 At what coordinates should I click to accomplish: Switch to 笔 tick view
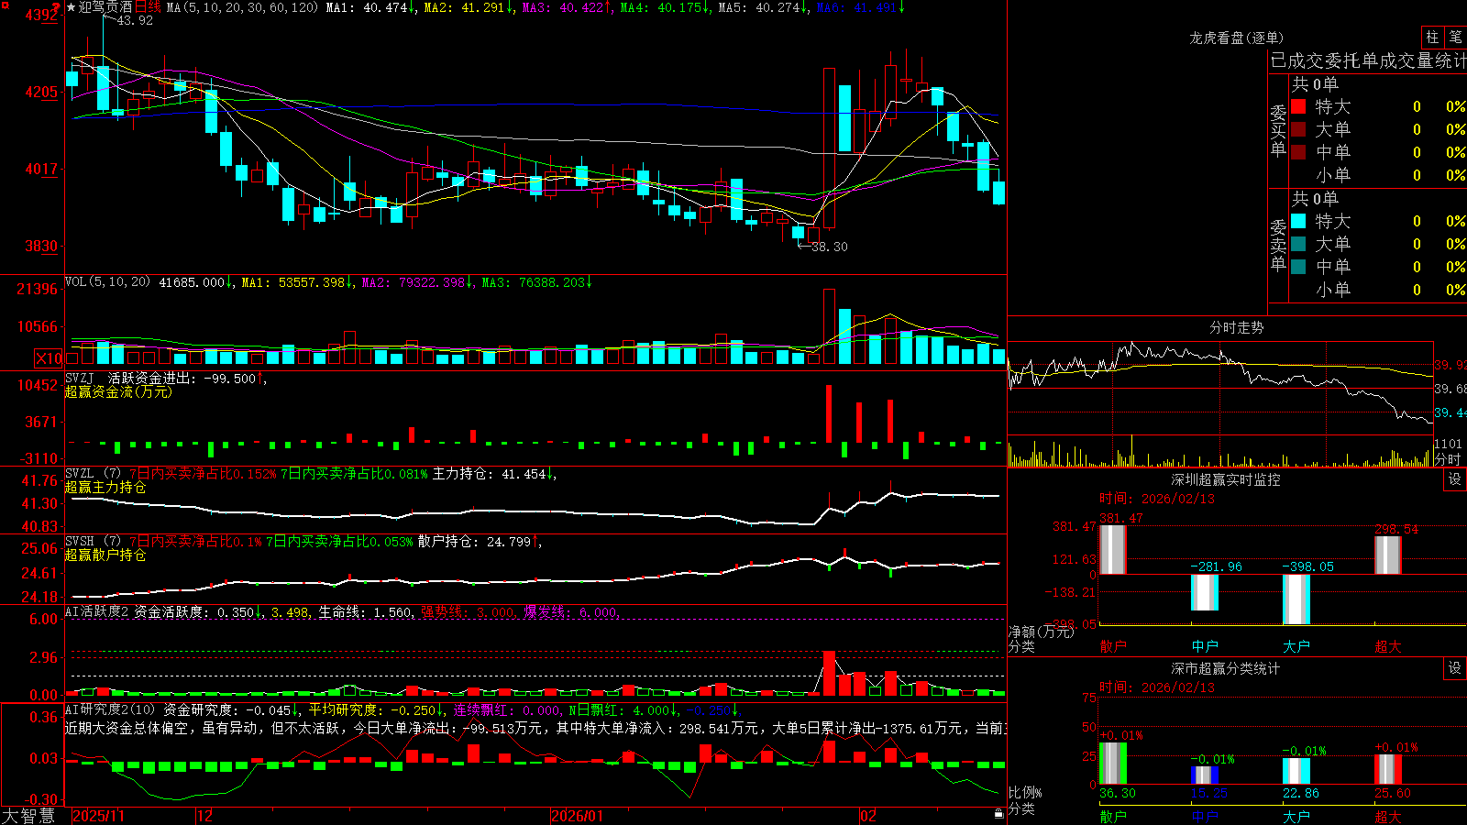pos(1455,37)
